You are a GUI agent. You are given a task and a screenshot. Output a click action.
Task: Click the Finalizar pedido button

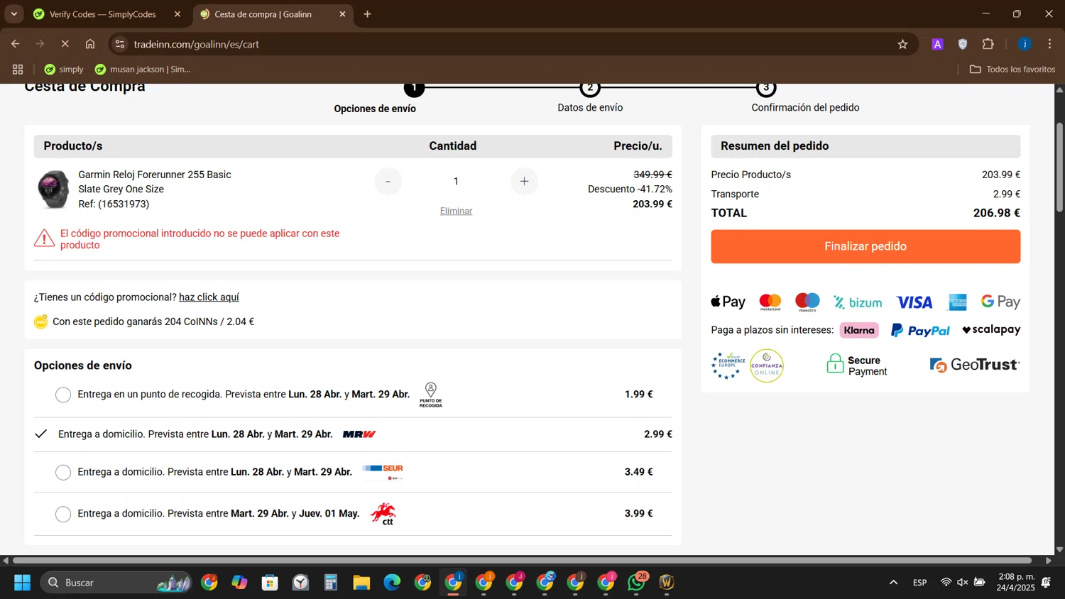(x=865, y=246)
